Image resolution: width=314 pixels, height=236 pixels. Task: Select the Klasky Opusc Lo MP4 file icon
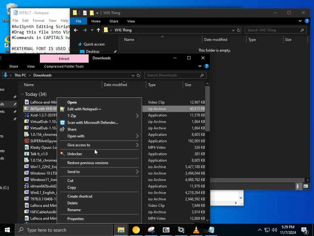[27, 147]
